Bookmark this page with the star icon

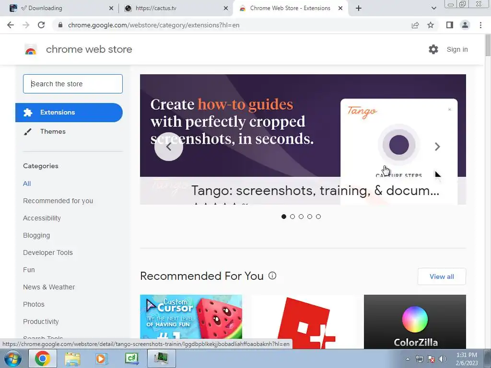click(x=431, y=25)
